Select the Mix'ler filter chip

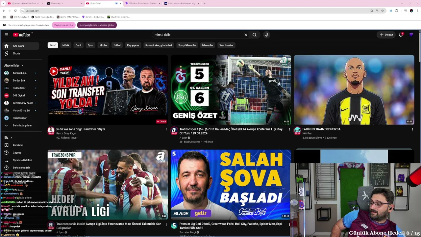(x=103, y=45)
